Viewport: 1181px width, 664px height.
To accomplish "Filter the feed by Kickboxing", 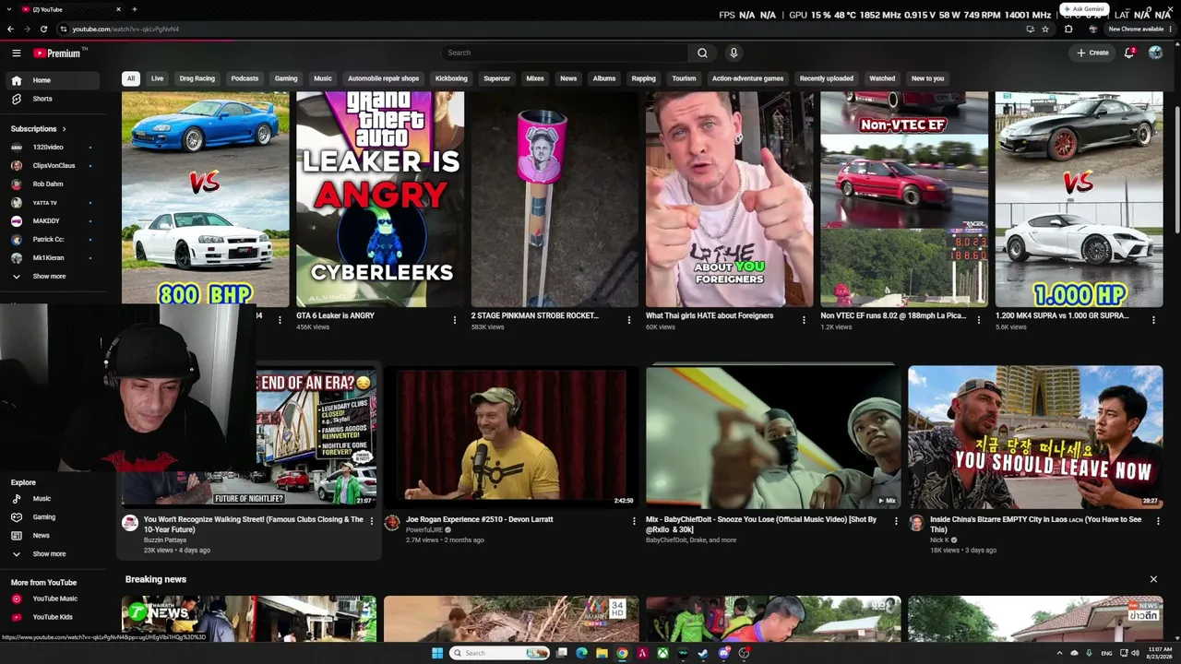I will pos(451,78).
